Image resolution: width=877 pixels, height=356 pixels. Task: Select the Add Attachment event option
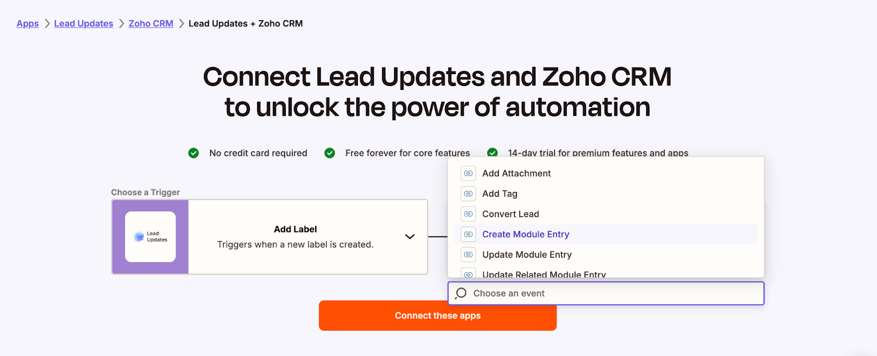(x=516, y=173)
